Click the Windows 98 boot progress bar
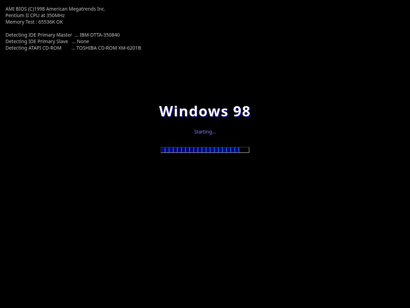410x308 pixels. pyautogui.click(x=205, y=150)
